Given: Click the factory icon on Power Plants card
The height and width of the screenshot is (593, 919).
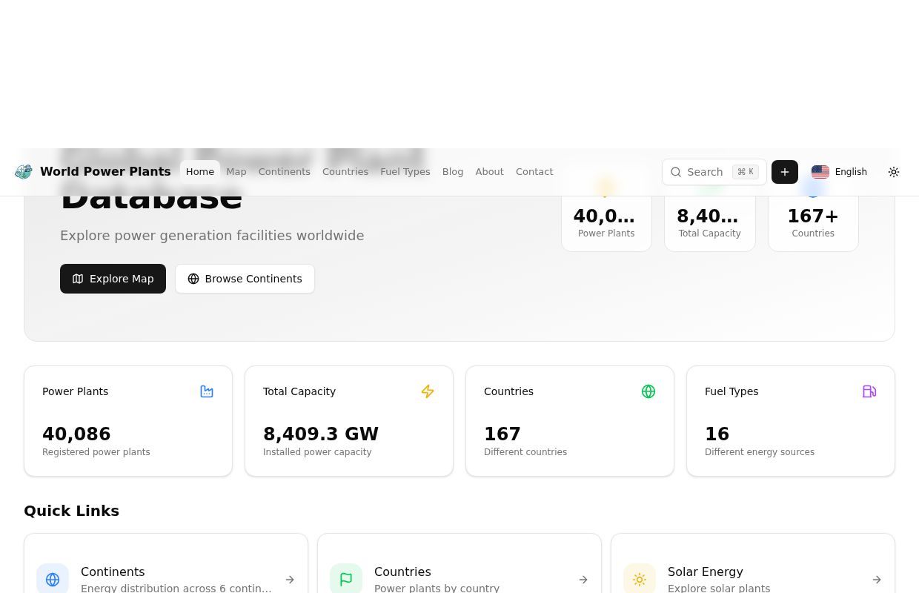Looking at the screenshot, I should tap(207, 391).
